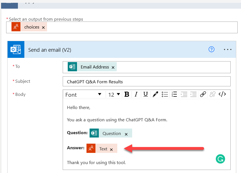Click the Grammarly icon in body
241x173 pixels.
(x=220, y=159)
